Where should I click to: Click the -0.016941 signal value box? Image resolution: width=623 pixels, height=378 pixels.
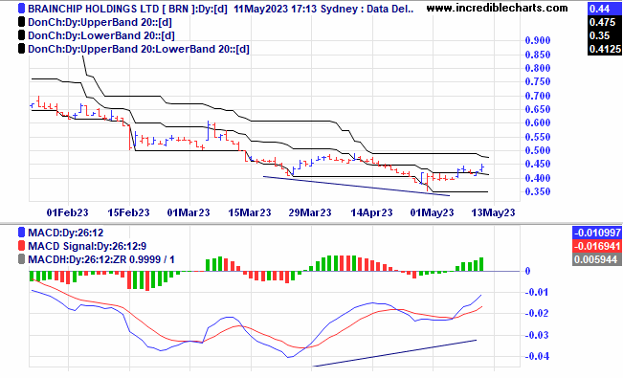(x=596, y=246)
